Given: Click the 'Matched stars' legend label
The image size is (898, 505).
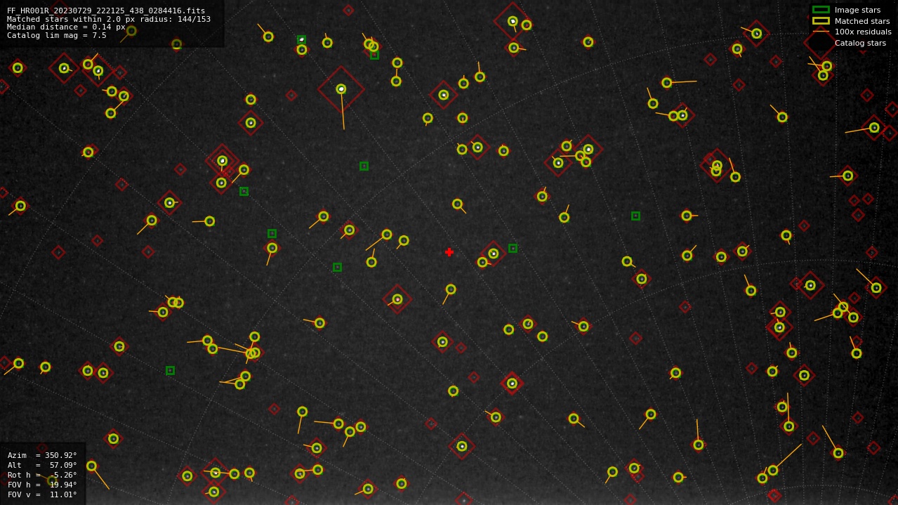Looking at the screenshot, I should (x=862, y=21).
